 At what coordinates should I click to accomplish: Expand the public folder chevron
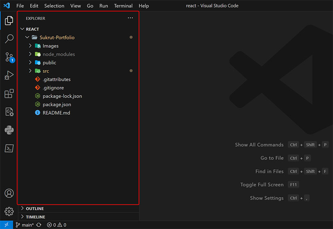(x=30, y=62)
